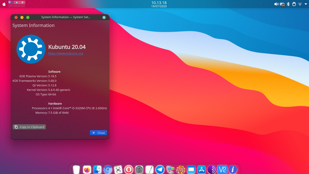The width and height of the screenshot is (309, 174).
Task: Click the KDE Frameworks Version value 5.68.0
Action: coord(52,81)
